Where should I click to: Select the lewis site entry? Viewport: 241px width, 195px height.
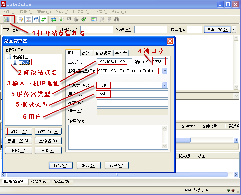(23, 62)
